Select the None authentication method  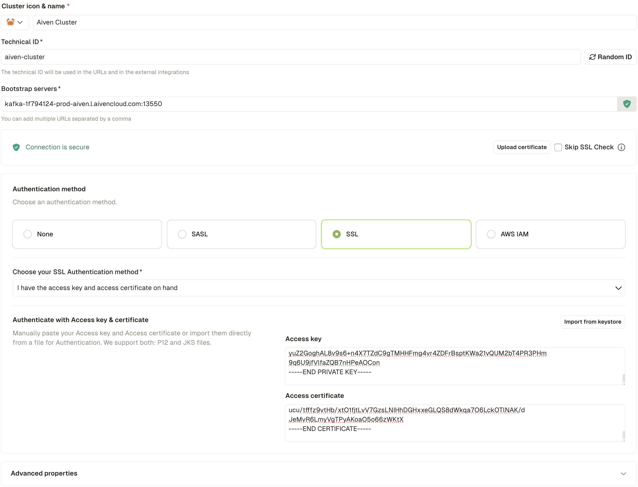coord(87,234)
